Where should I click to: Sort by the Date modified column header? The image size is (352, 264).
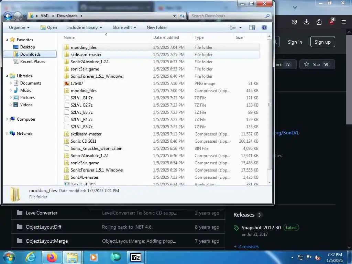[172, 37]
